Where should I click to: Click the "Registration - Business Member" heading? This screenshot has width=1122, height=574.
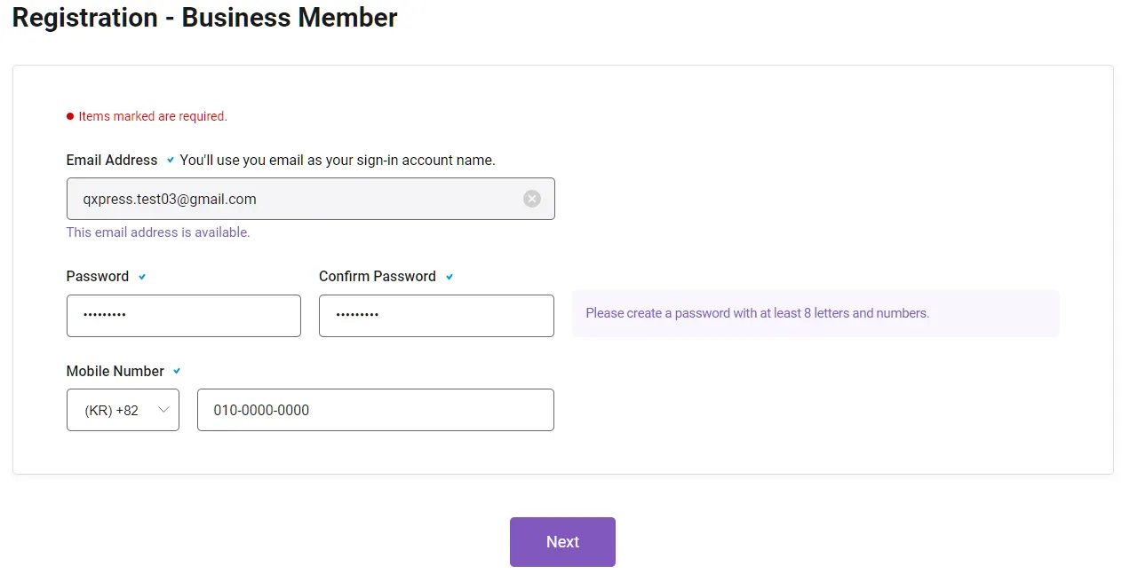205,16
